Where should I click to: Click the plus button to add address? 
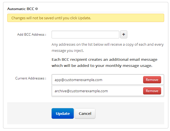tap(124, 35)
